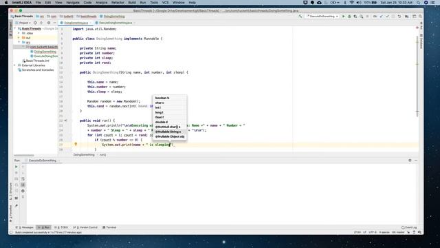Open the Version Control tool window tab
This screenshot has height=248, width=440.
point(85,227)
